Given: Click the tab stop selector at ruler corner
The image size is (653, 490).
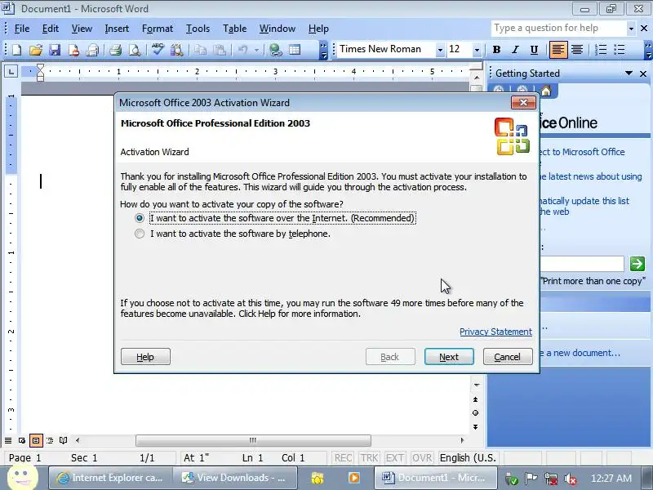Looking at the screenshot, I should coord(11,72).
